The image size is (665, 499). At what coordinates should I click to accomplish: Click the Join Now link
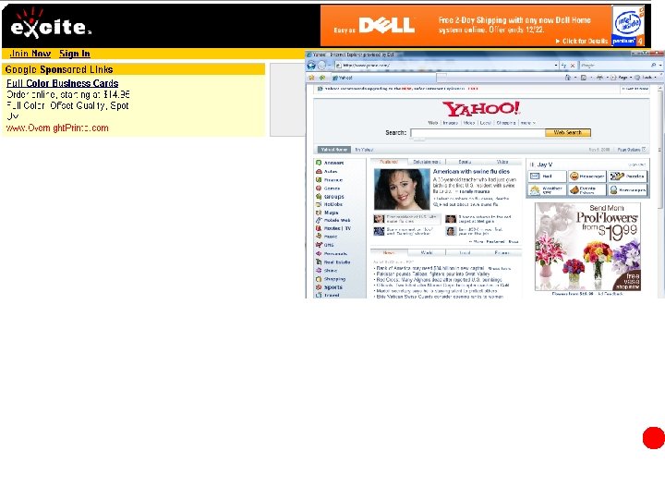coord(30,54)
